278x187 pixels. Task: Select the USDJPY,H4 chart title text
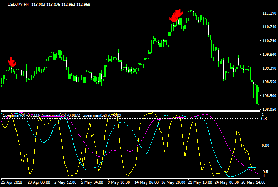point(18,5)
